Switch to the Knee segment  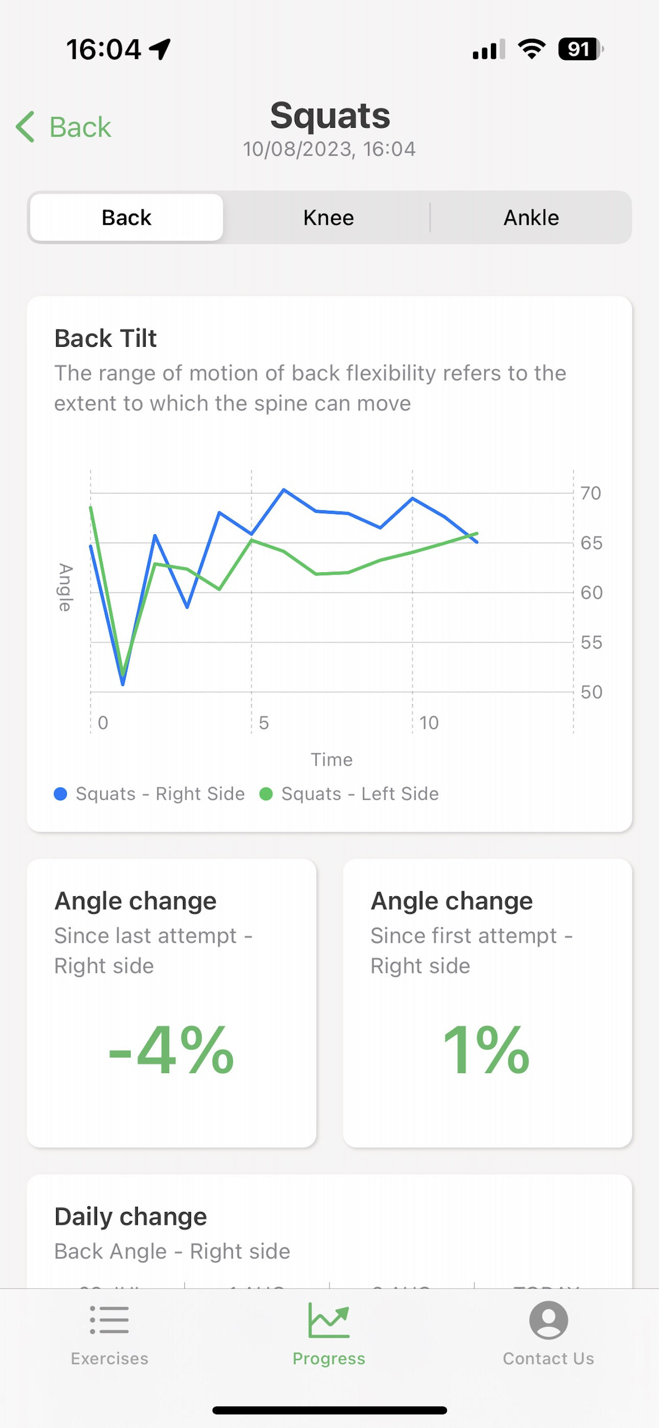(x=328, y=217)
